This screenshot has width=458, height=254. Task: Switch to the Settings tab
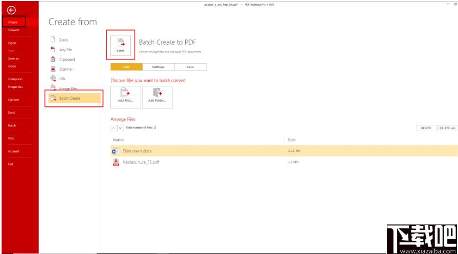[158, 67]
